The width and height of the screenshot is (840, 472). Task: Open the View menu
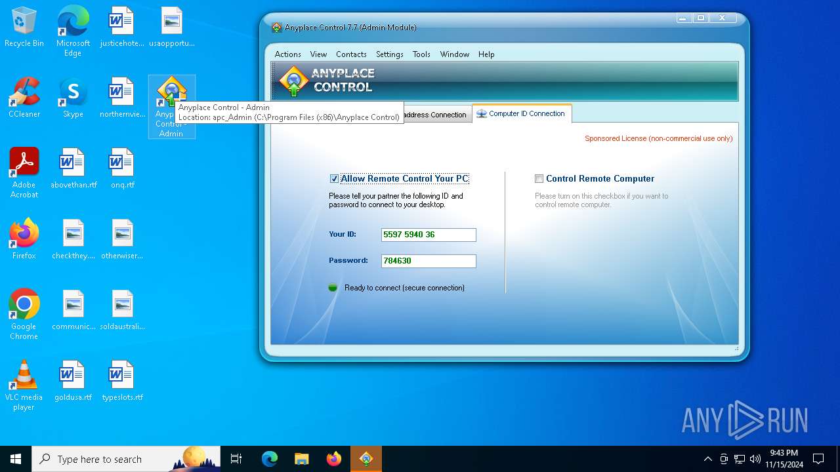[x=318, y=54]
